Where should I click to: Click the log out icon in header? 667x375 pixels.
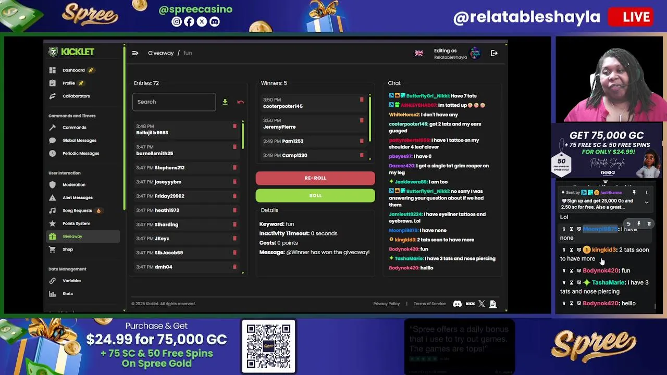click(x=494, y=53)
